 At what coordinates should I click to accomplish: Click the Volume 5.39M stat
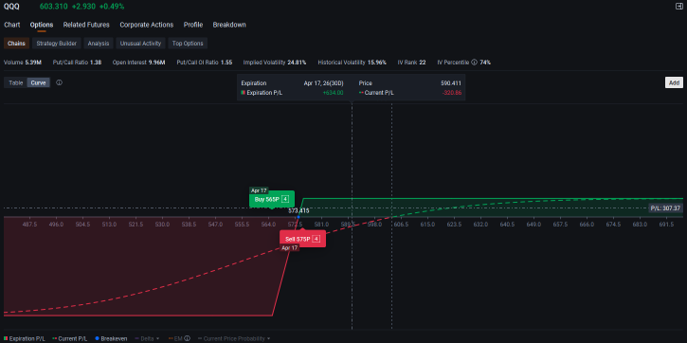(x=23, y=63)
